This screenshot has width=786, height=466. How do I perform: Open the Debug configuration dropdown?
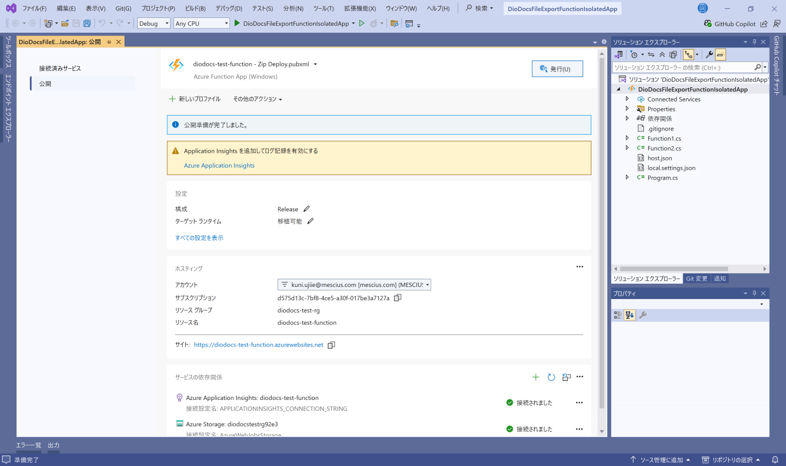click(x=154, y=23)
